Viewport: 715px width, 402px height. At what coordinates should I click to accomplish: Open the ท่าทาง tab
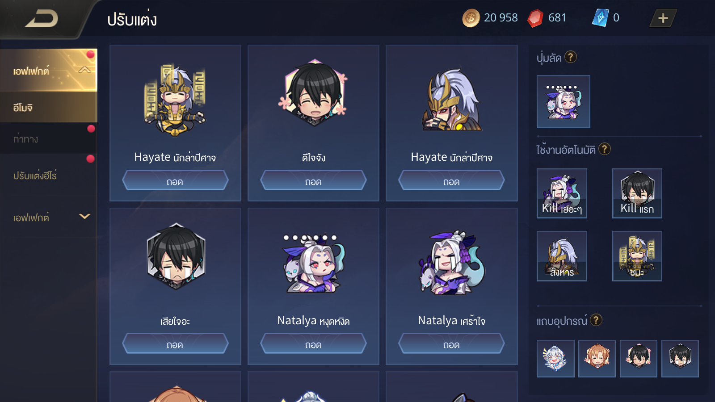49,139
